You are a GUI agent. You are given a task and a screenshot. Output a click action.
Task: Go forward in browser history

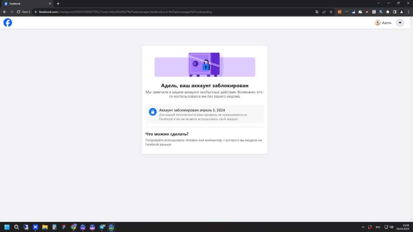pyautogui.click(x=11, y=12)
